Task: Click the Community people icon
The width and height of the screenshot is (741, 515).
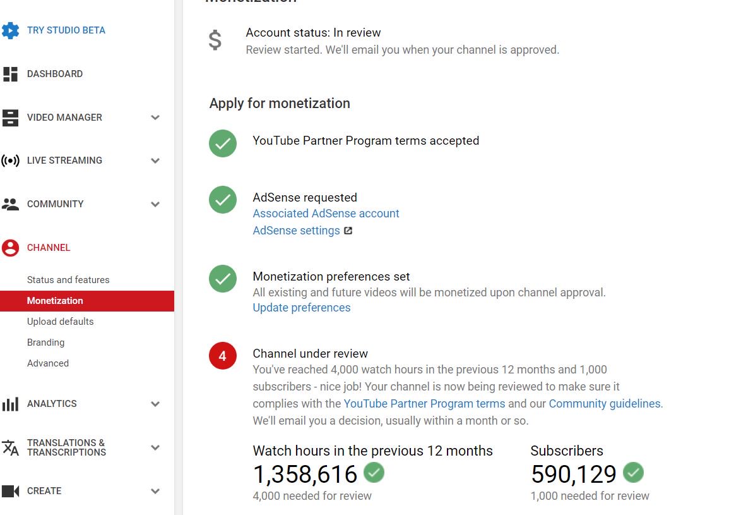Action: point(10,204)
